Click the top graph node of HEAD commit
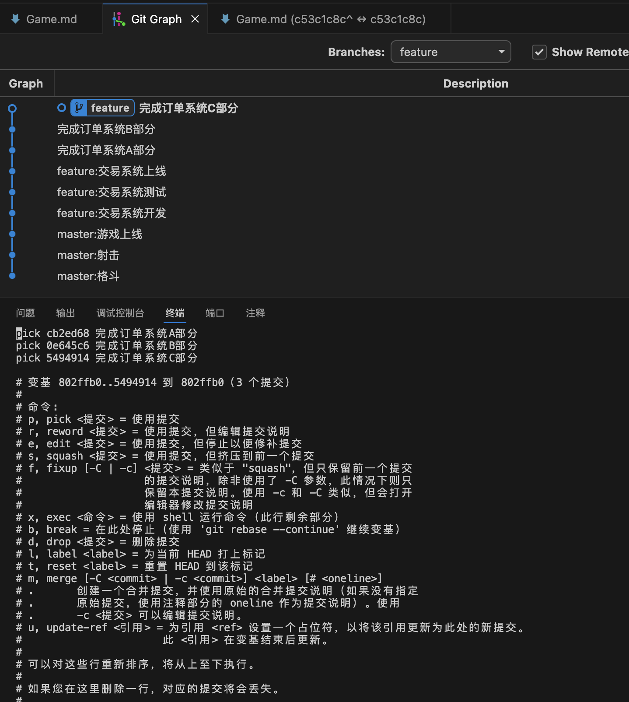 12,108
